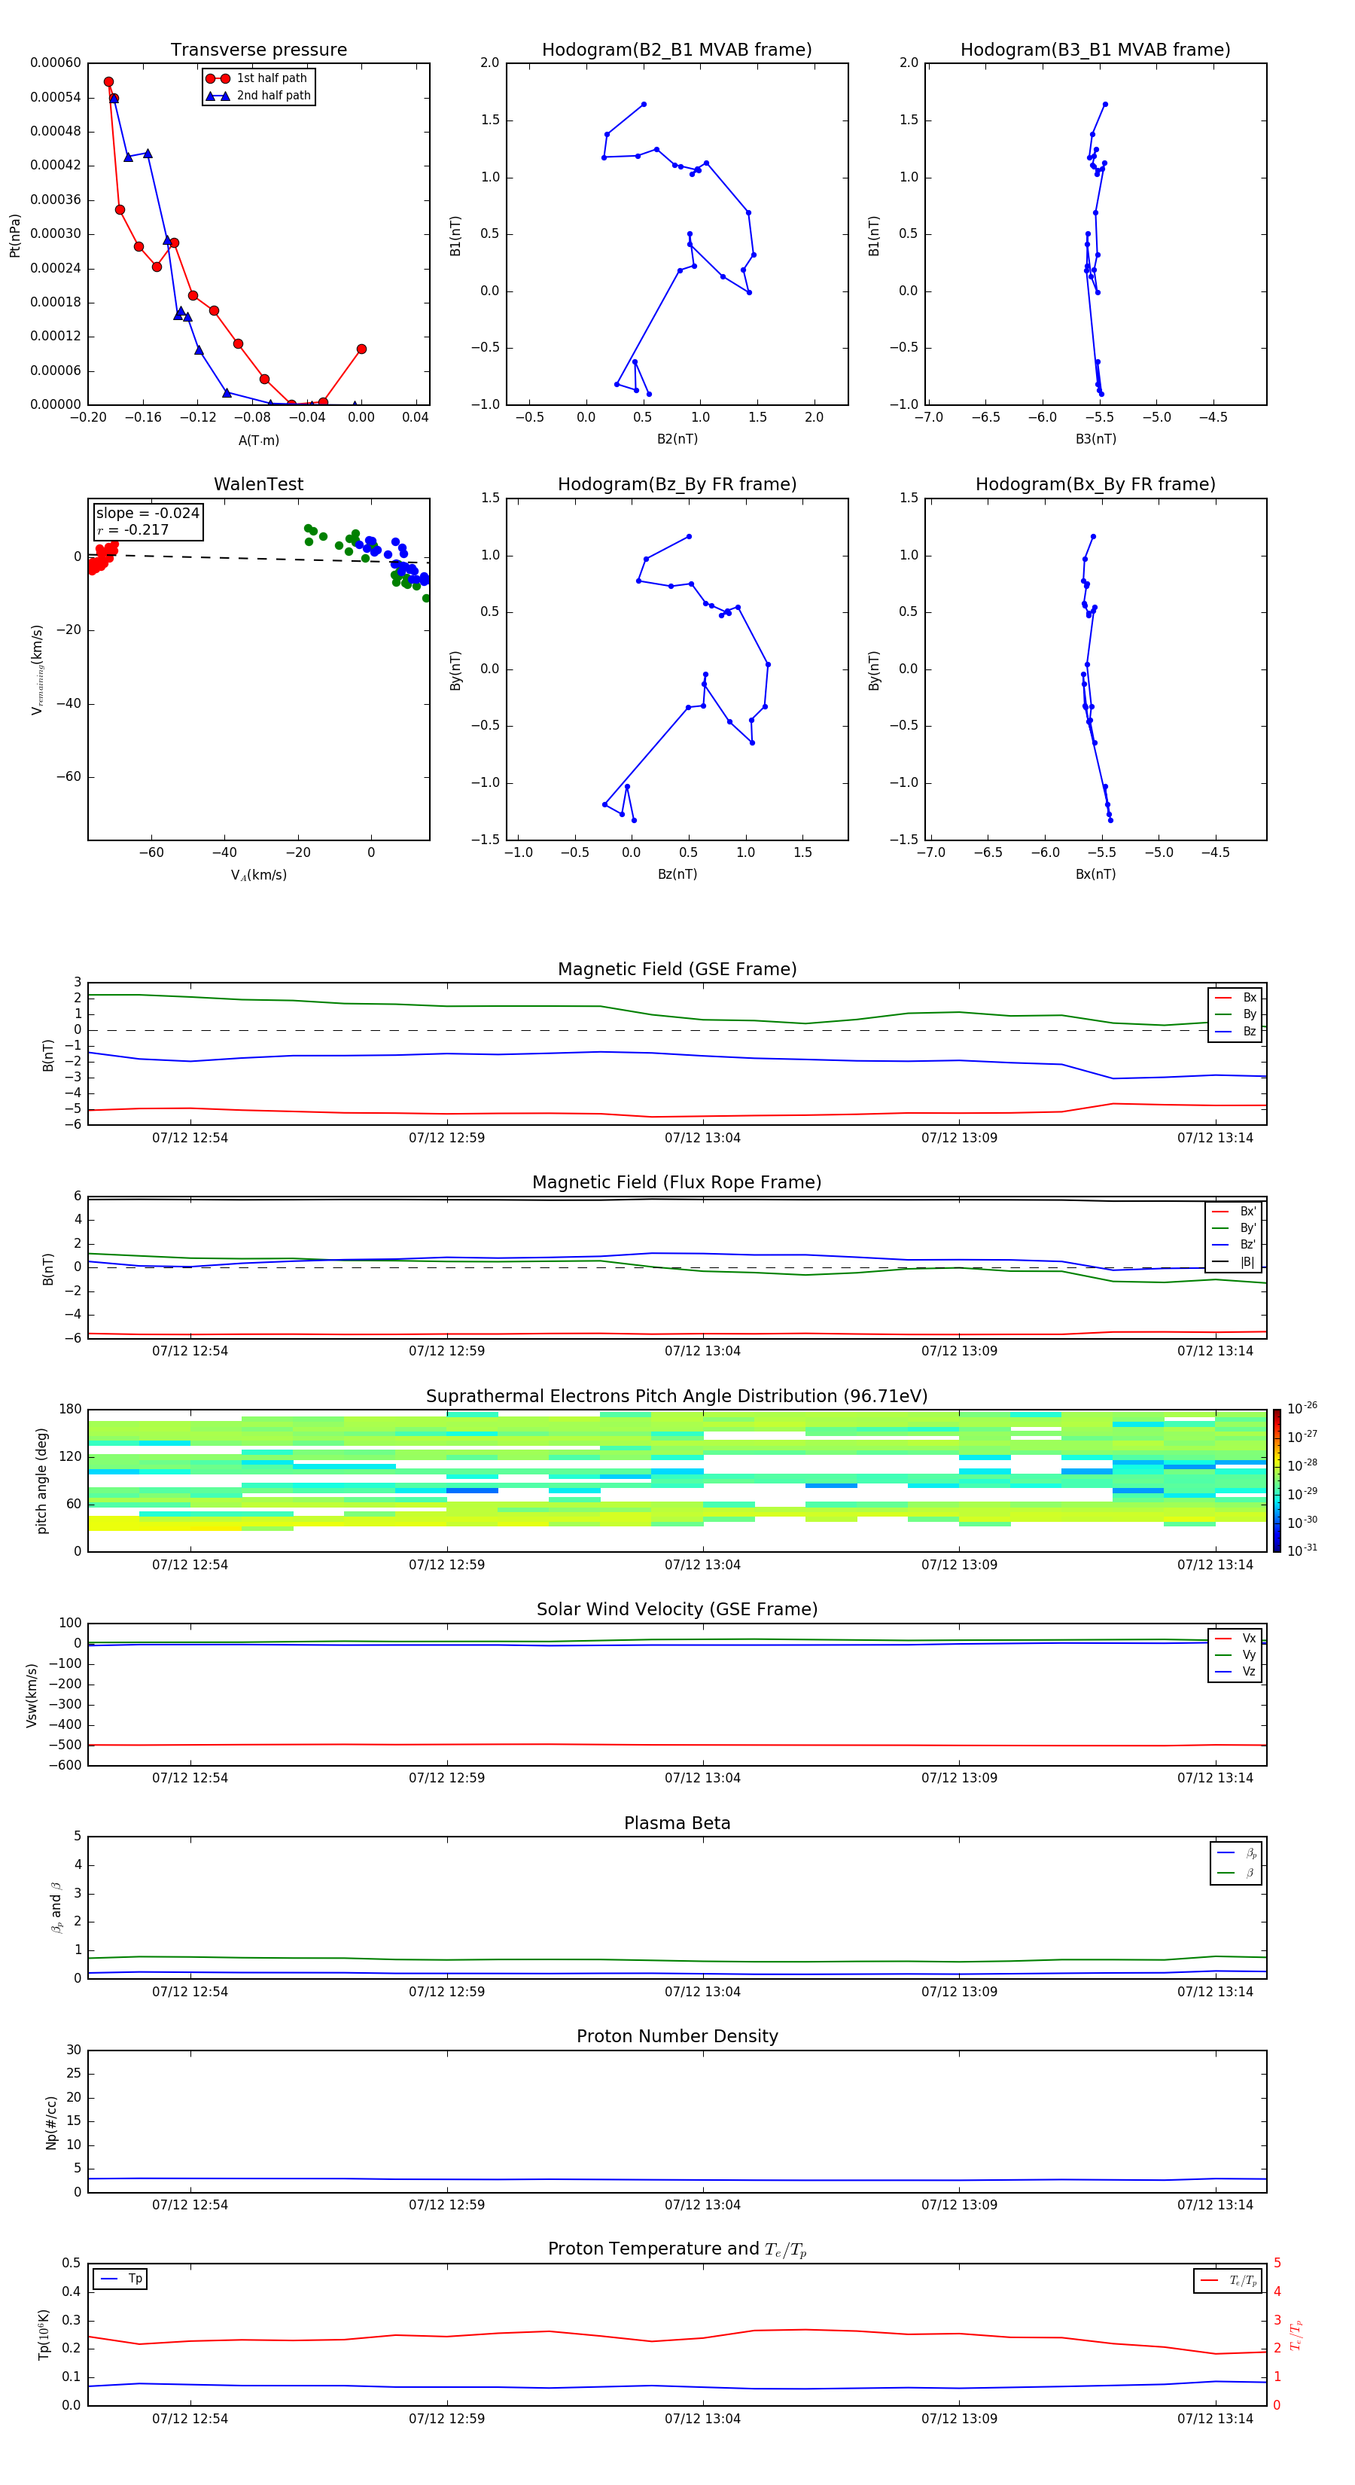Screen dimensions: 1355x2485
Task: Click the Bx legend entry in GSE magnetic field plot
Action: click(1235, 998)
